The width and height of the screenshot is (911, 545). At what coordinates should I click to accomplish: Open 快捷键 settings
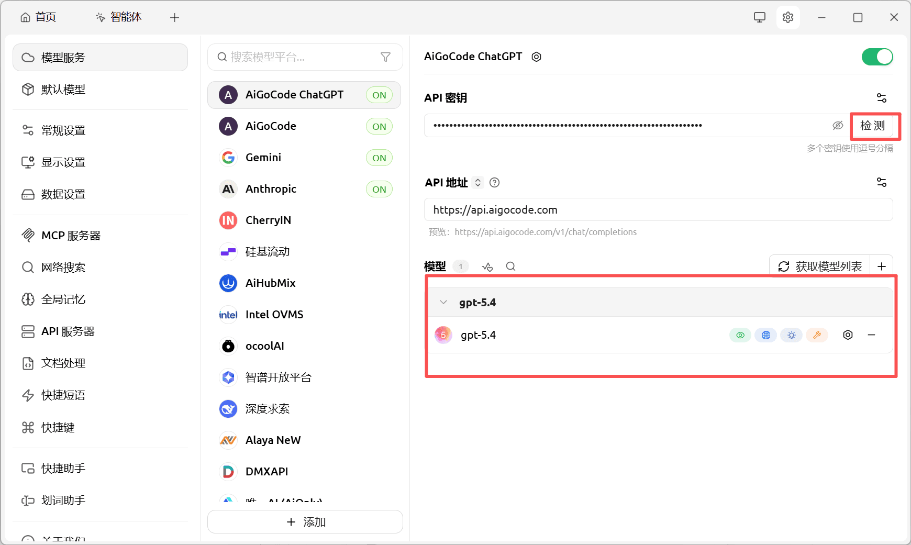tap(100, 428)
